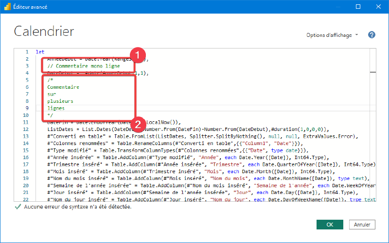Click the #"Type modifié" assignment line

point(178,150)
